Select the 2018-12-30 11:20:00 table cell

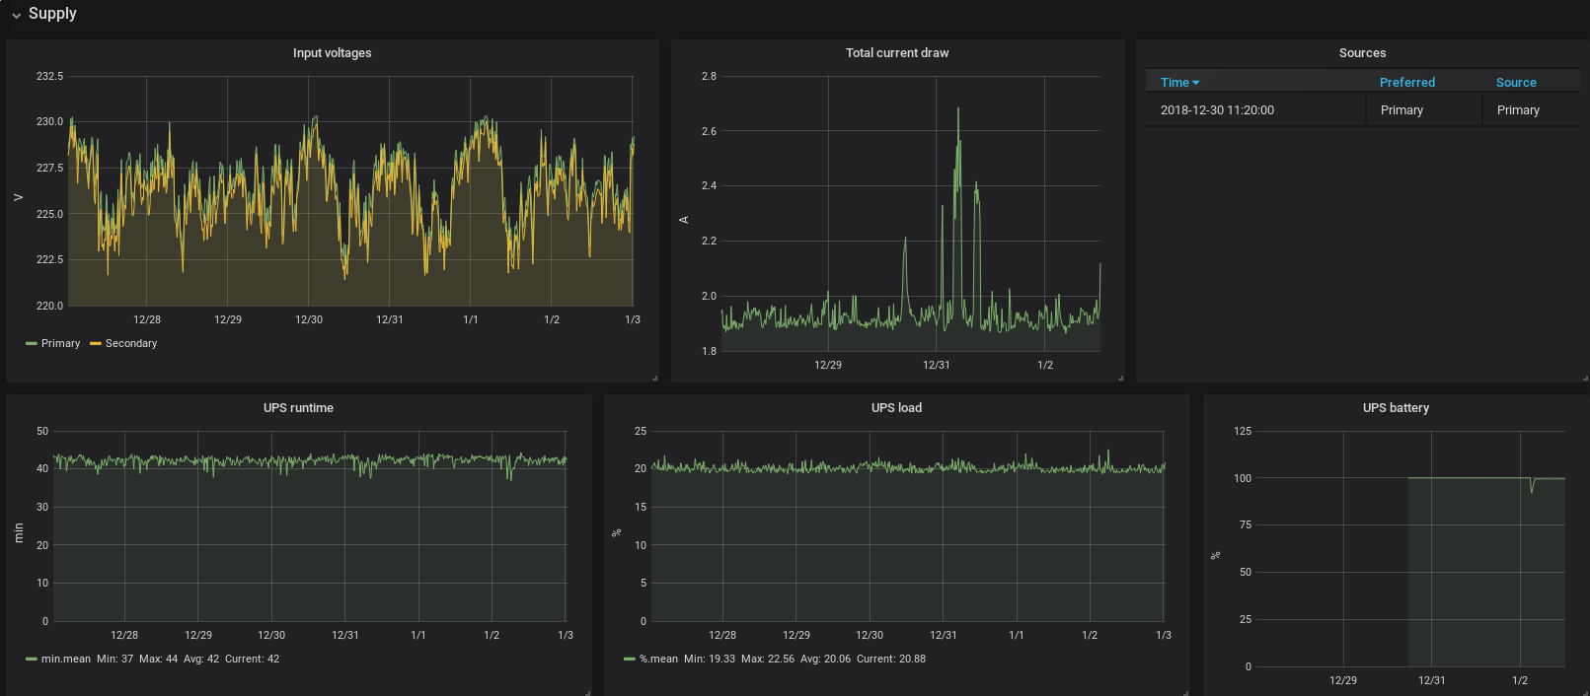(1217, 110)
